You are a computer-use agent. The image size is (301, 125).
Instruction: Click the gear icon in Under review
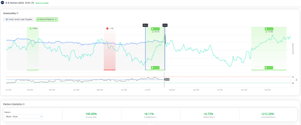point(7,20)
